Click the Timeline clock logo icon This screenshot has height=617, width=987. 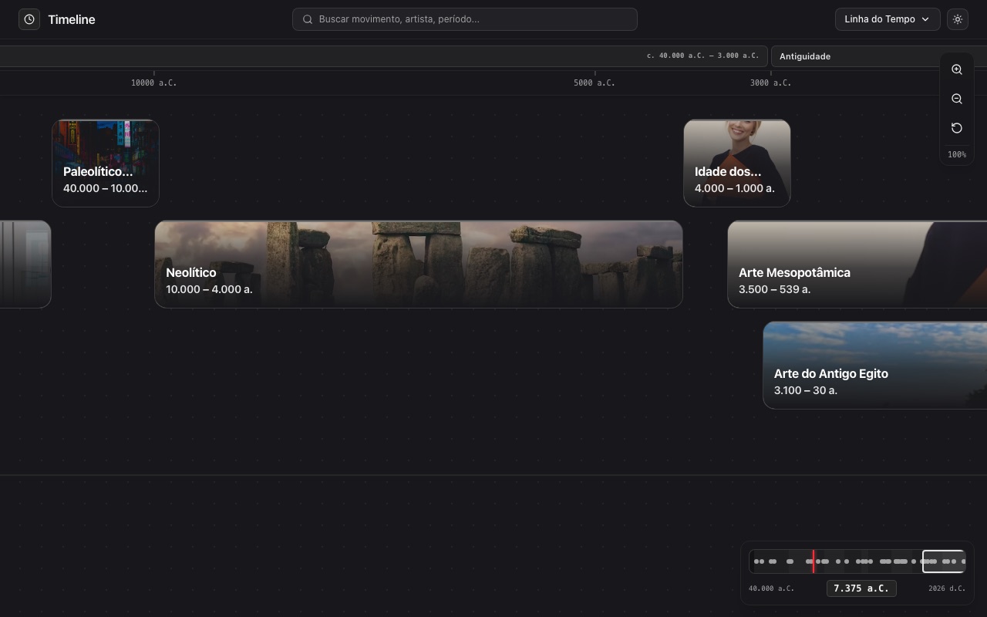[29, 19]
